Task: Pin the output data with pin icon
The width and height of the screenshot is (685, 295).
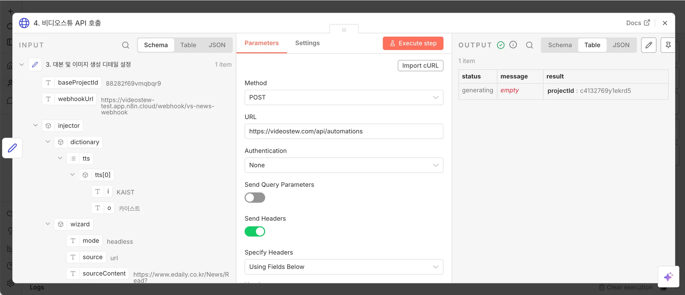Action: tap(668, 45)
